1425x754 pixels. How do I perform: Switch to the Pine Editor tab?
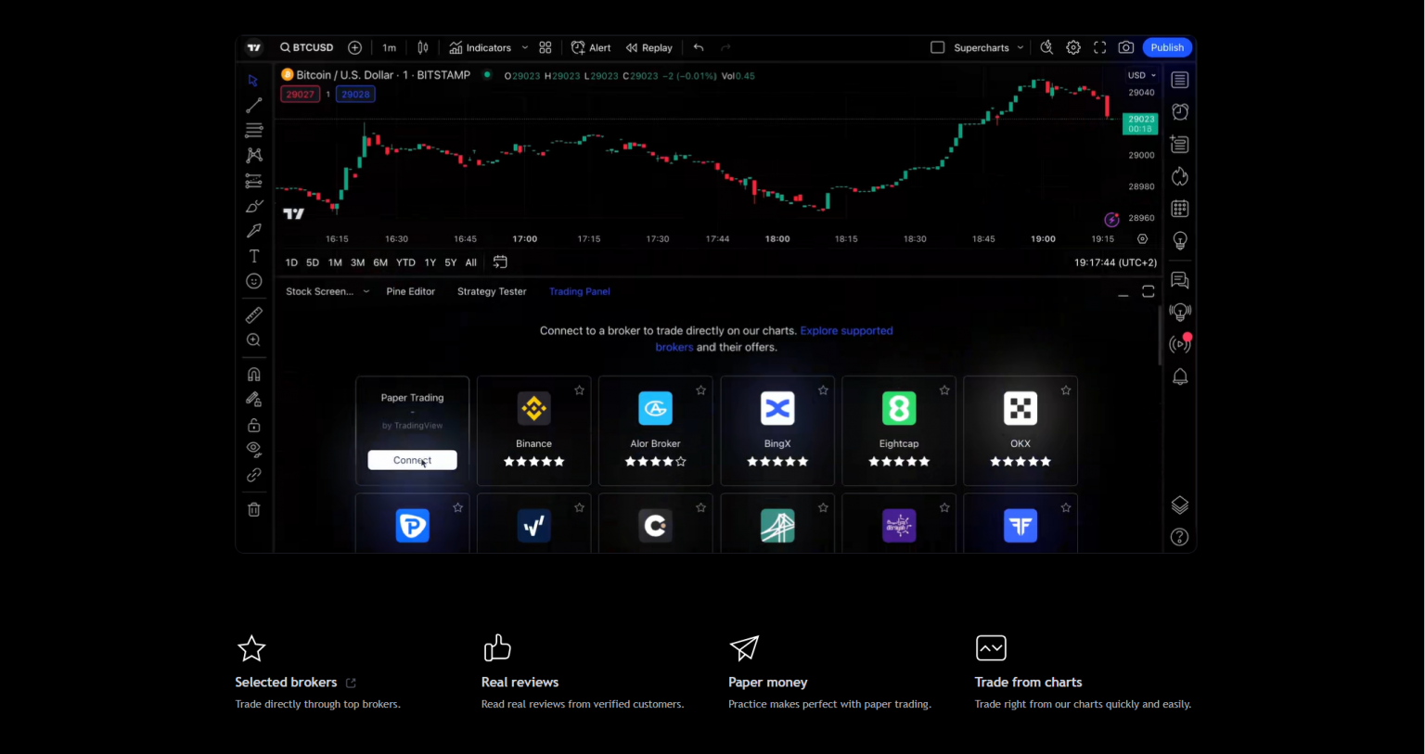click(x=410, y=291)
